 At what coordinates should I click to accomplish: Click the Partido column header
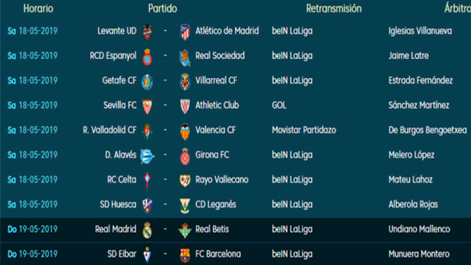[163, 9]
